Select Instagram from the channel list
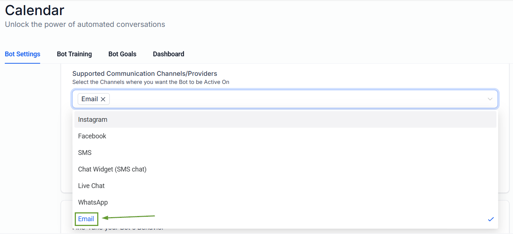513x237 pixels. [x=93, y=120]
